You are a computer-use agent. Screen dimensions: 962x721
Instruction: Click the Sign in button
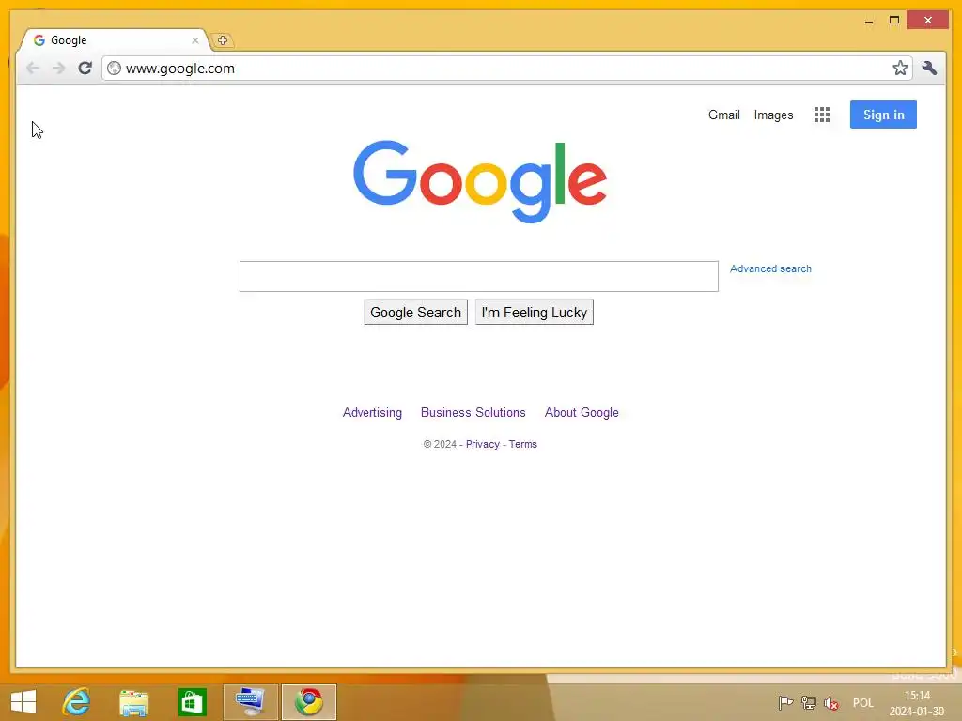coord(883,115)
